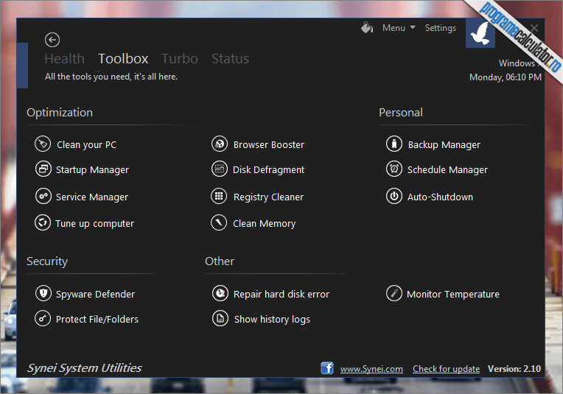The image size is (563, 394).
Task: Switch to the Turbo tab
Action: click(180, 58)
